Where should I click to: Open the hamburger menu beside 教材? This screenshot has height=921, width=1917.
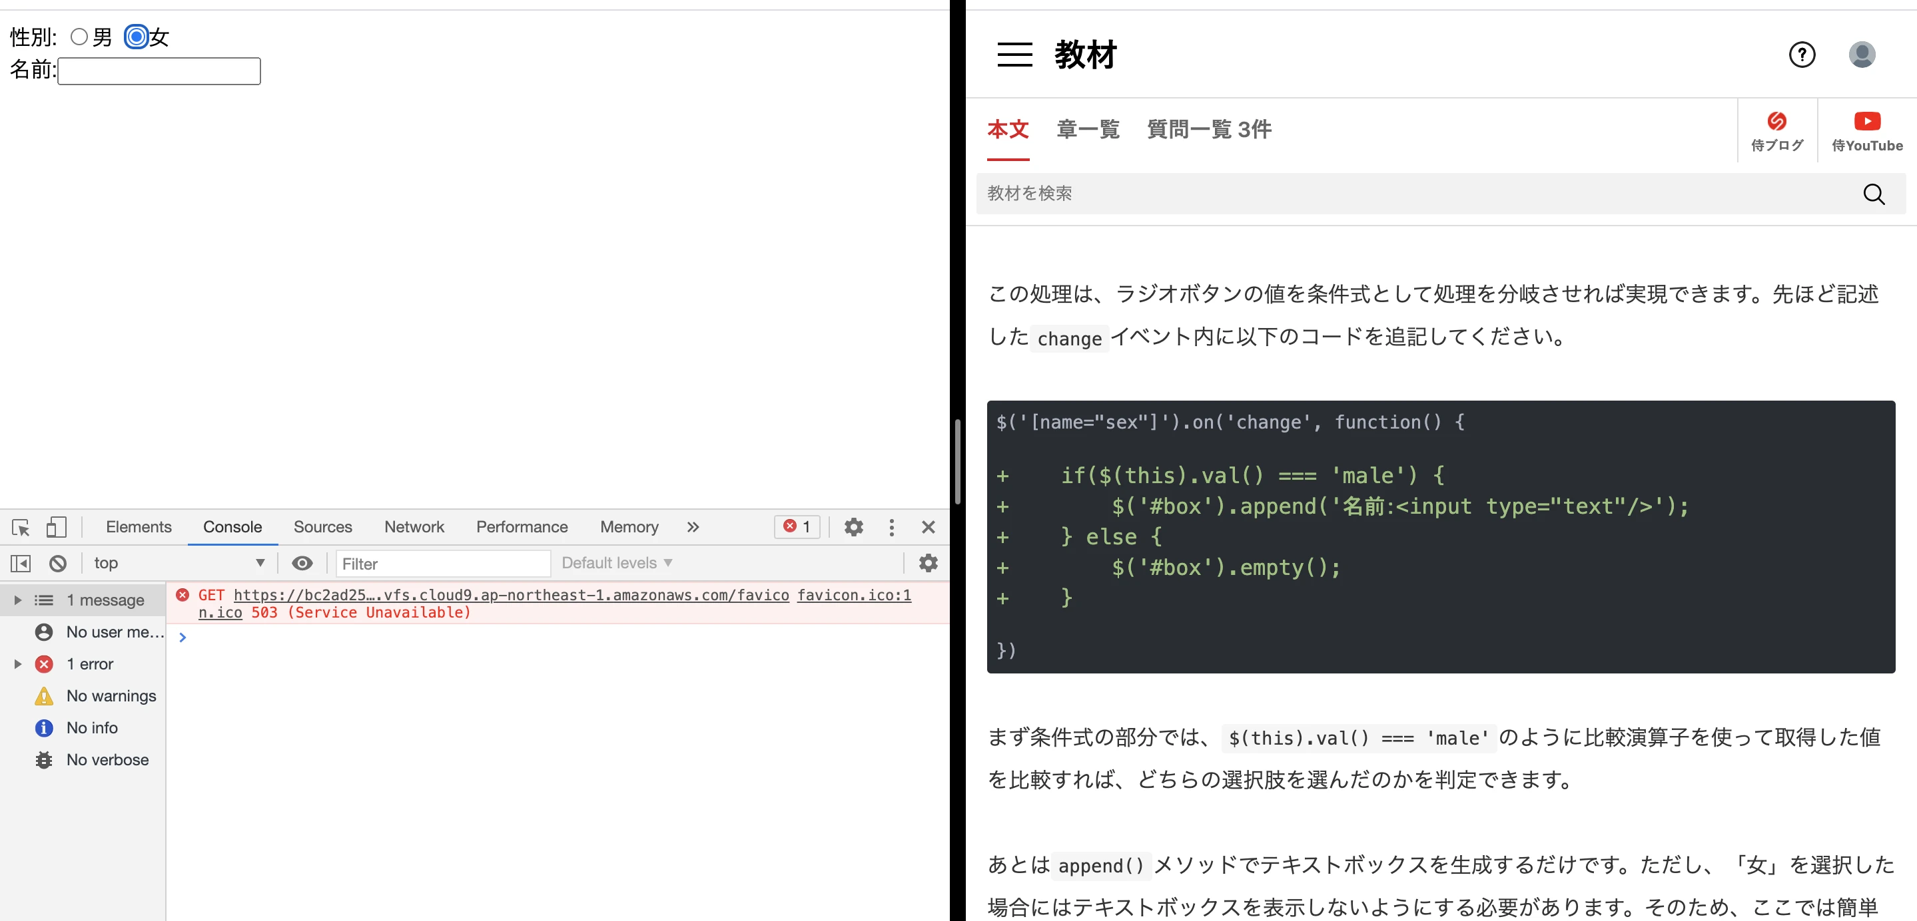[x=1014, y=55]
